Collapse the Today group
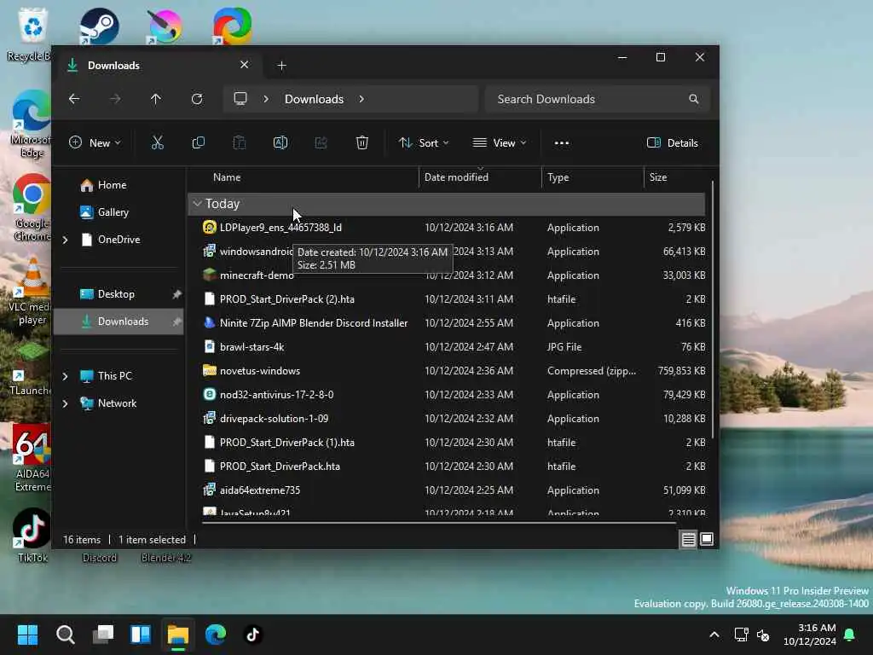Screen dimensions: 873x655 [197, 204]
